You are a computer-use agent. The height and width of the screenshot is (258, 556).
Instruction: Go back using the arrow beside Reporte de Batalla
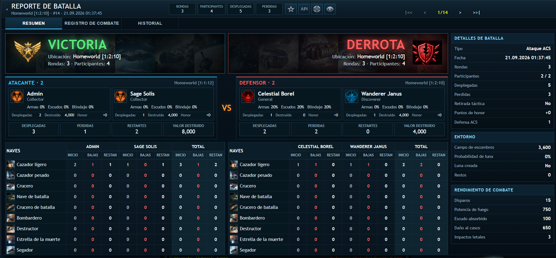click(x=7, y=9)
